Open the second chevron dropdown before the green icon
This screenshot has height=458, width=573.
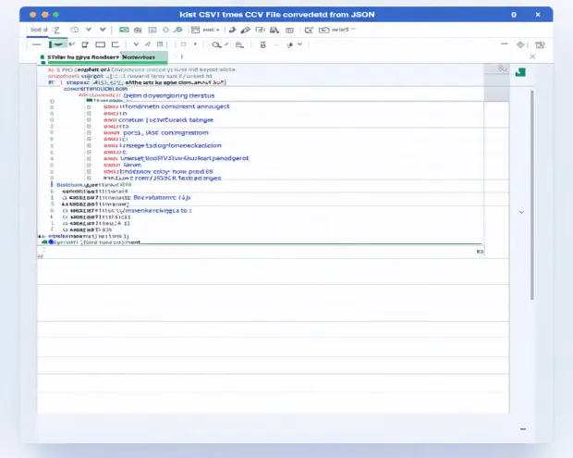[x=103, y=30]
